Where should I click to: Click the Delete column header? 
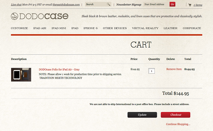[x=171, y=59]
